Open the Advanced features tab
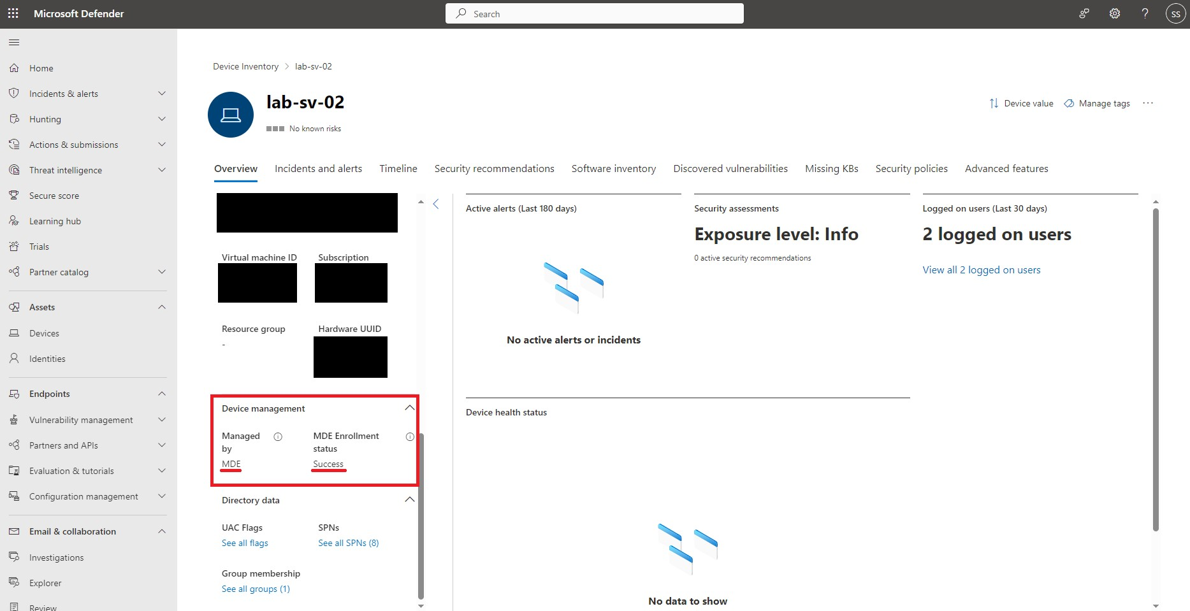The height and width of the screenshot is (611, 1190). coord(1006,169)
